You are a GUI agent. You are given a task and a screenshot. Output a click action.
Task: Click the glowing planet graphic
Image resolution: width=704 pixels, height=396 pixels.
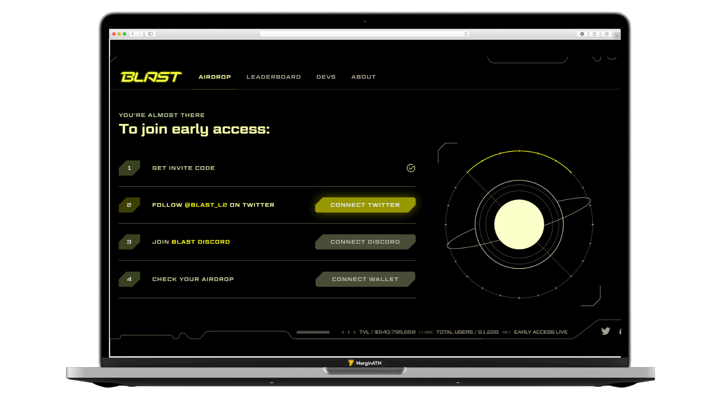pos(519,225)
